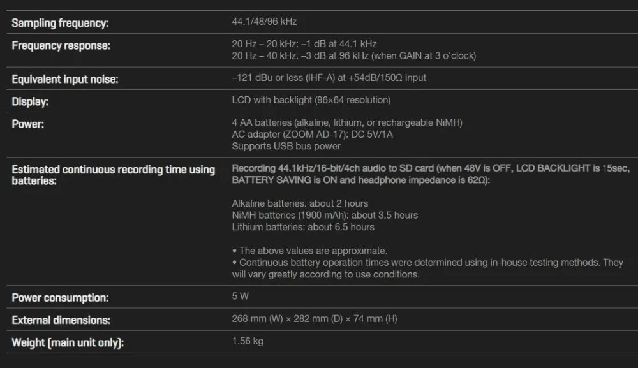Click the Alkaline batteries about 2 hours line
The image size is (638, 368).
pyautogui.click(x=300, y=203)
